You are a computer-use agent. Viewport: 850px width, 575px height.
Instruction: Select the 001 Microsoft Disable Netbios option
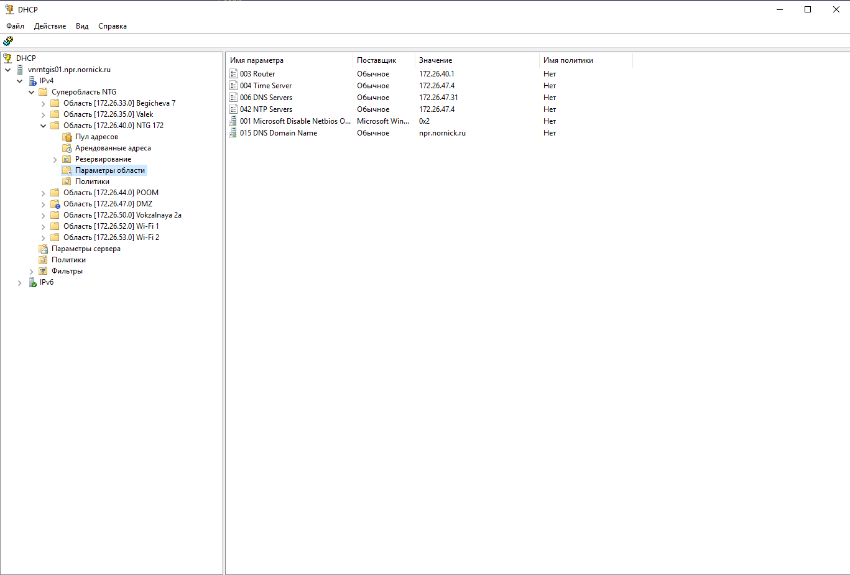point(295,121)
